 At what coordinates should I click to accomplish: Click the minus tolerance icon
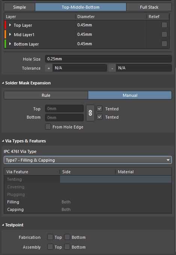[x=112, y=68]
